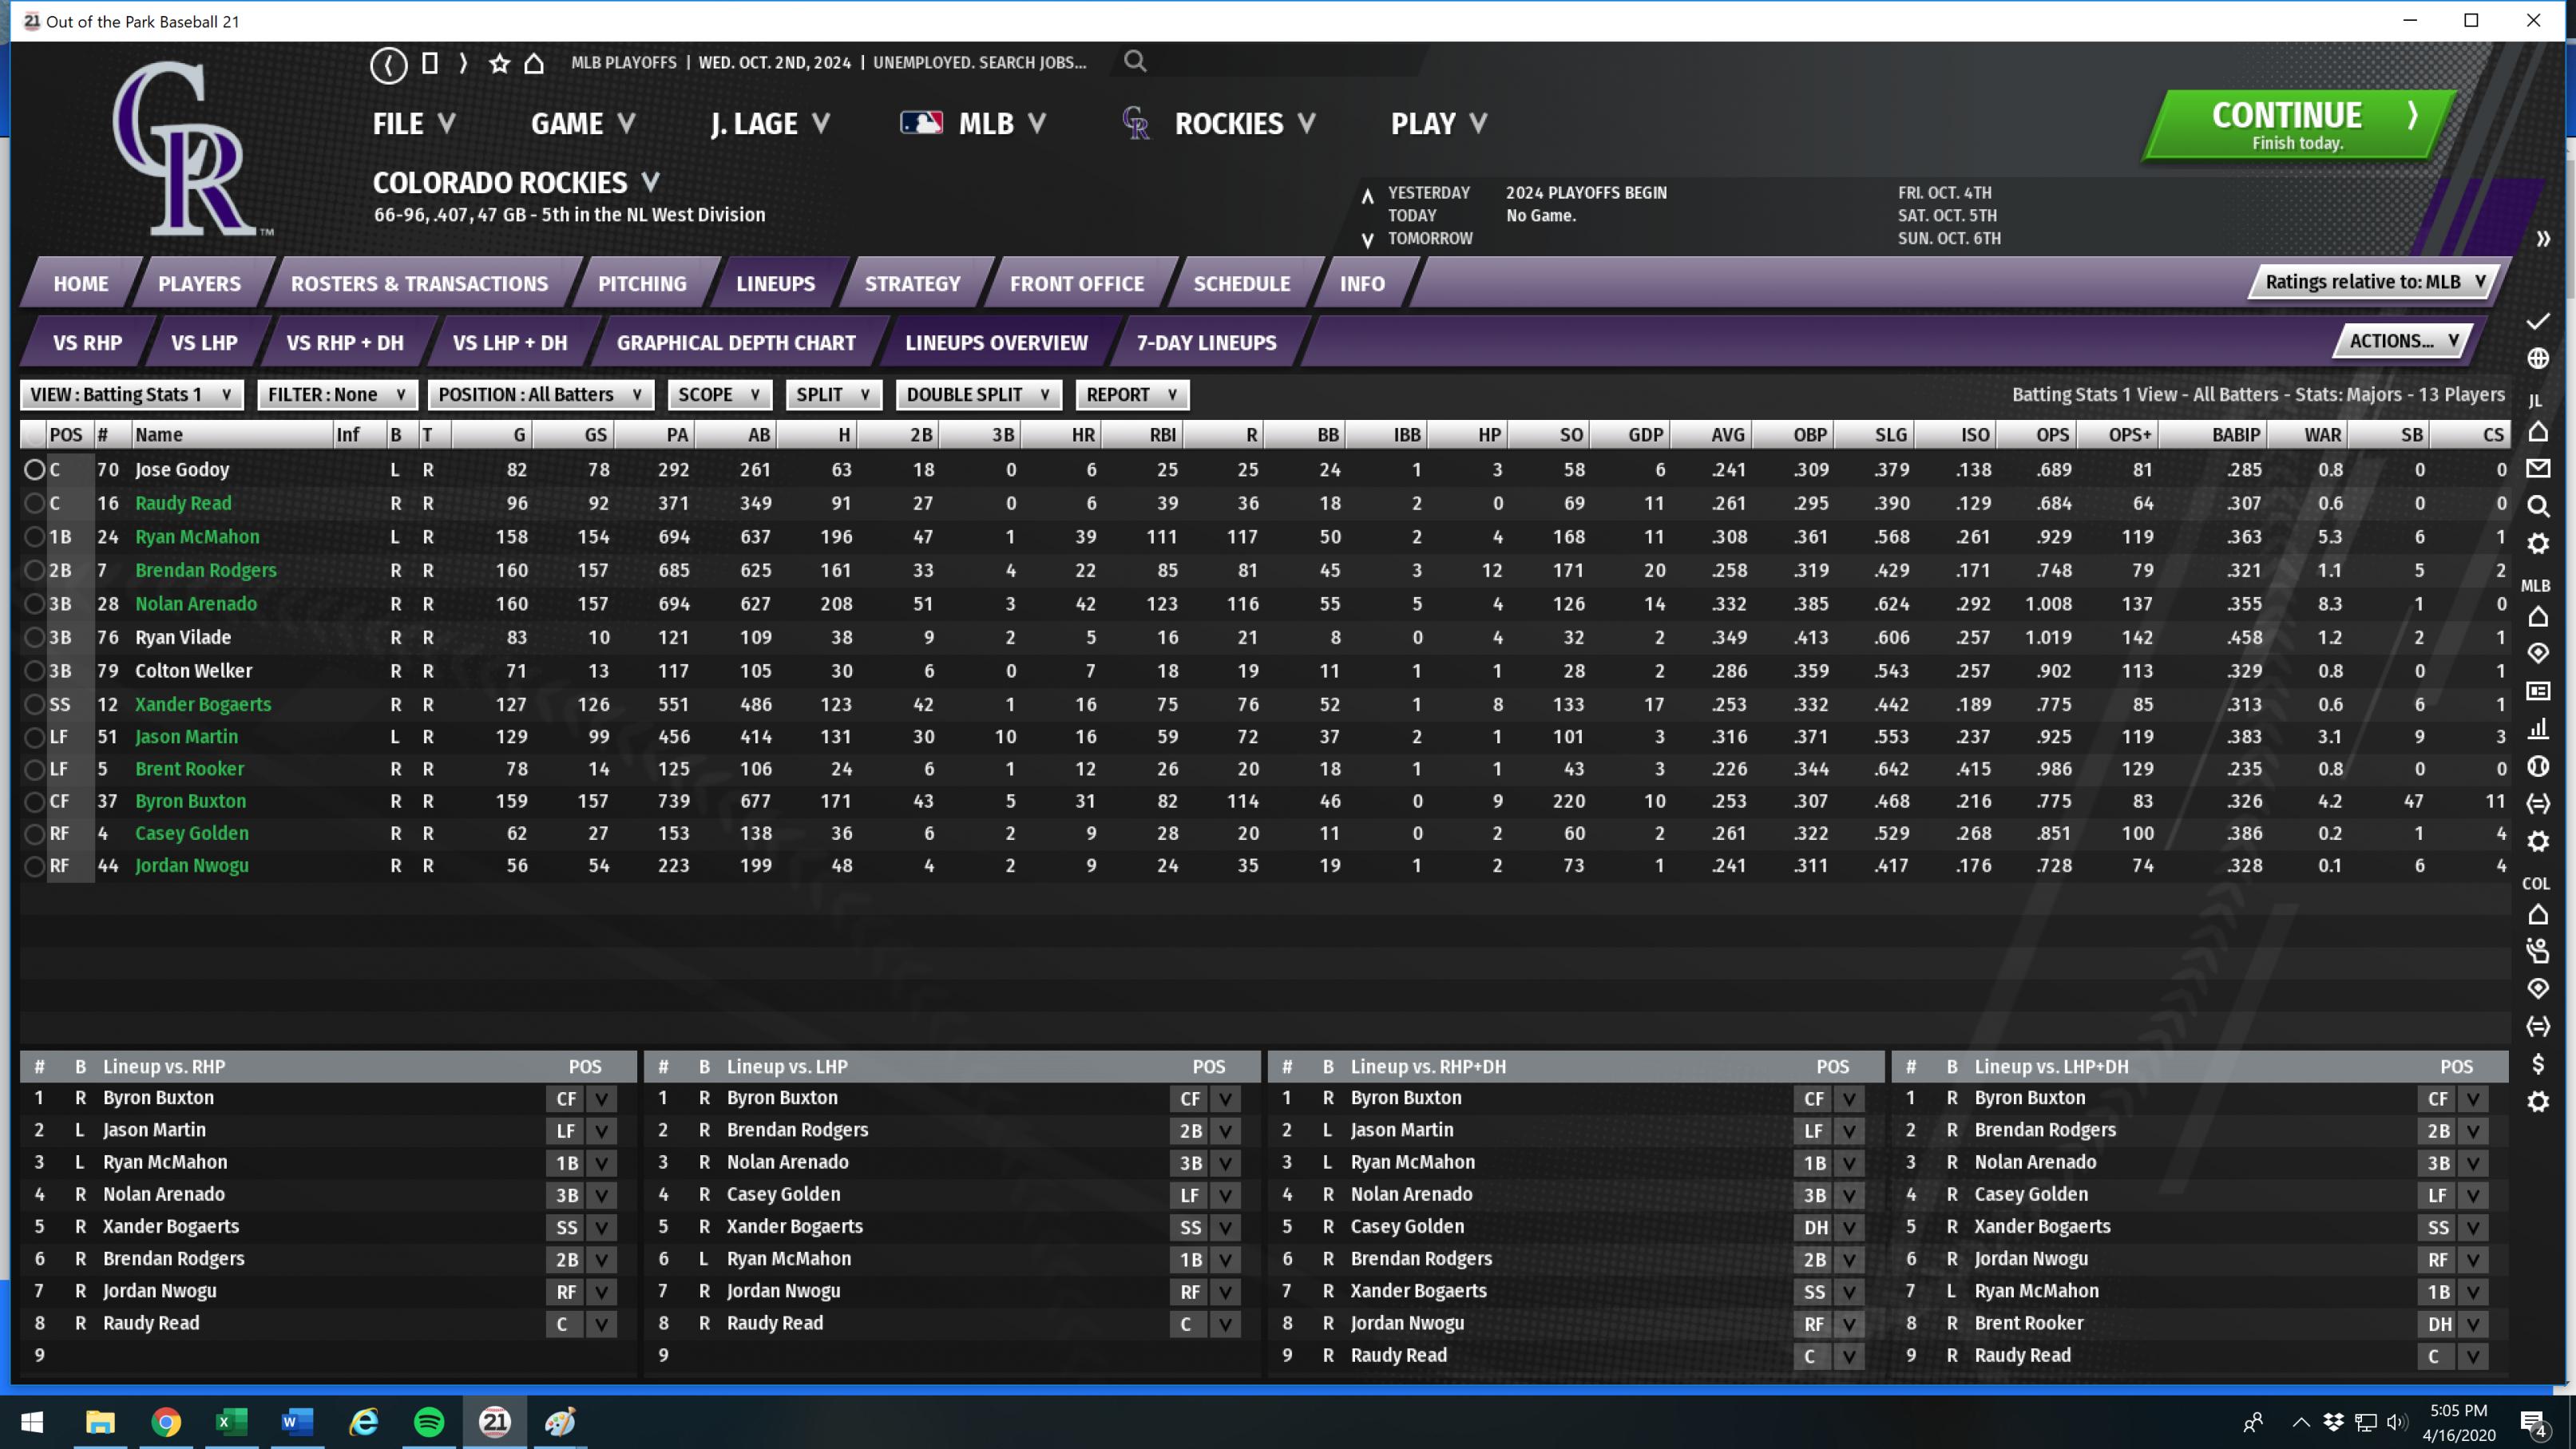This screenshot has width=2576, height=1449.
Task: Expand the Ratings relative to MLB dropdown
Action: pos(2374,282)
